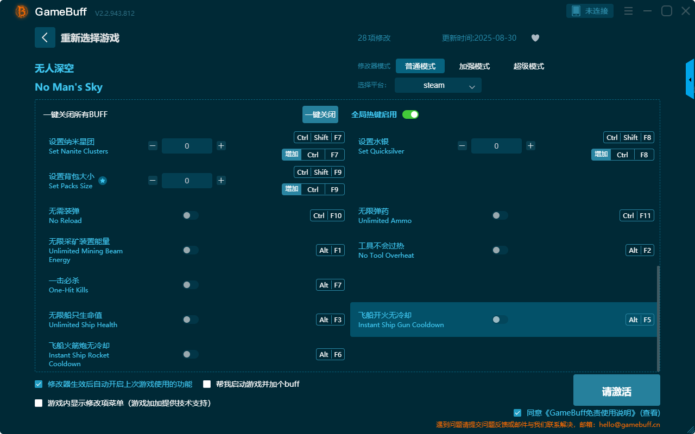Click Ctrl F10 hotkey for No Reload
The width and height of the screenshot is (695, 434).
click(x=327, y=215)
